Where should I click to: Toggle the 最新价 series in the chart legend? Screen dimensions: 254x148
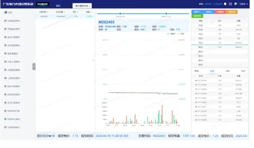point(171,34)
